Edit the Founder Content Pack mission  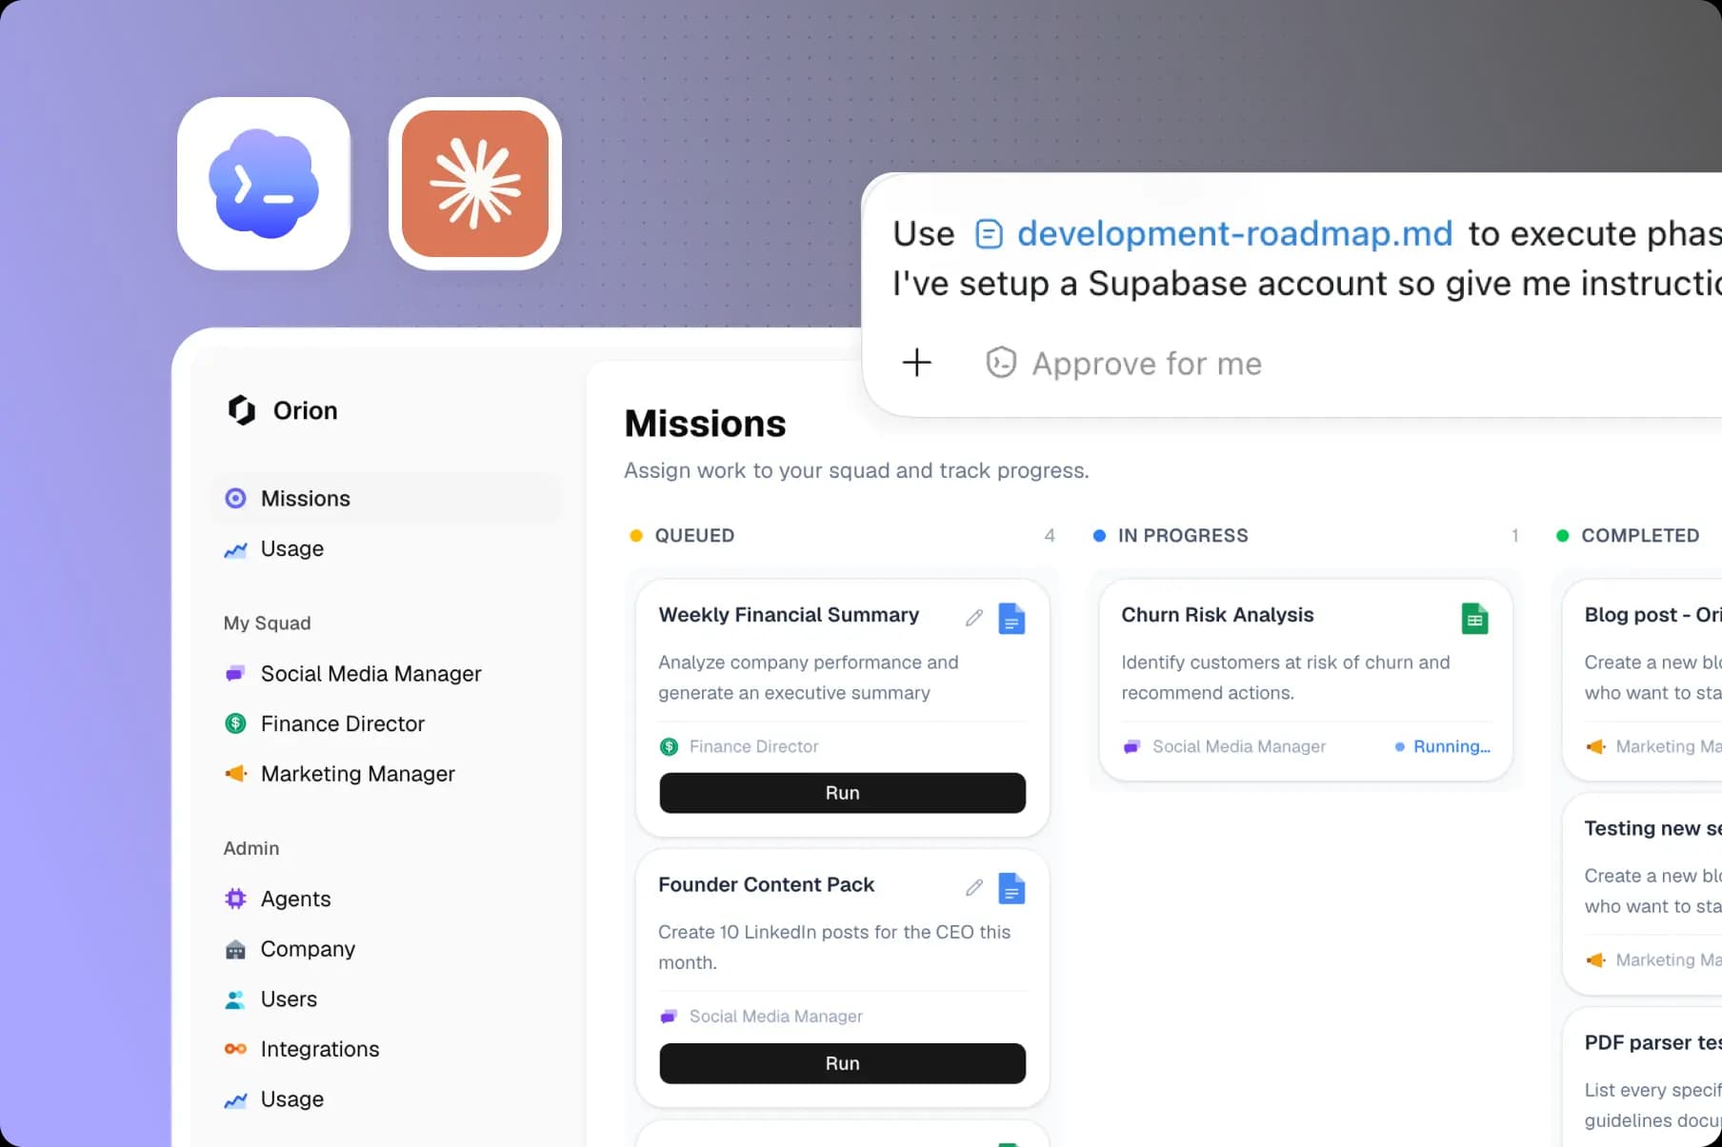click(973, 887)
